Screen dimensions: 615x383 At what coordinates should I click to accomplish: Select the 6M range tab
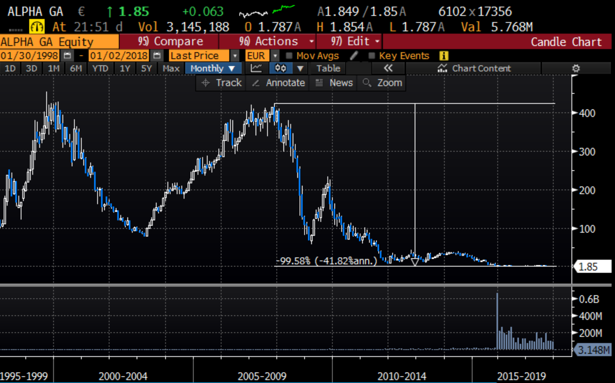coord(76,68)
